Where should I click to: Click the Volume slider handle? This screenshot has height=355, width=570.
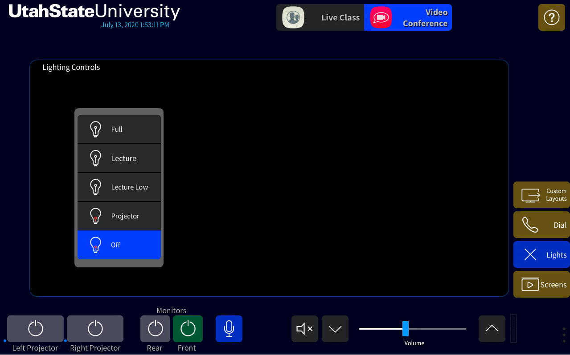(x=406, y=329)
